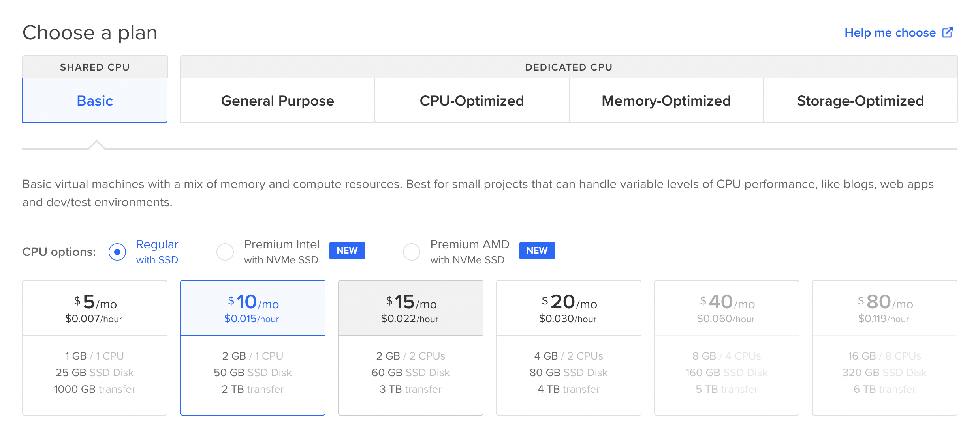
Task: Select the $40/mo 8 GB plan
Action: pyautogui.click(x=727, y=347)
